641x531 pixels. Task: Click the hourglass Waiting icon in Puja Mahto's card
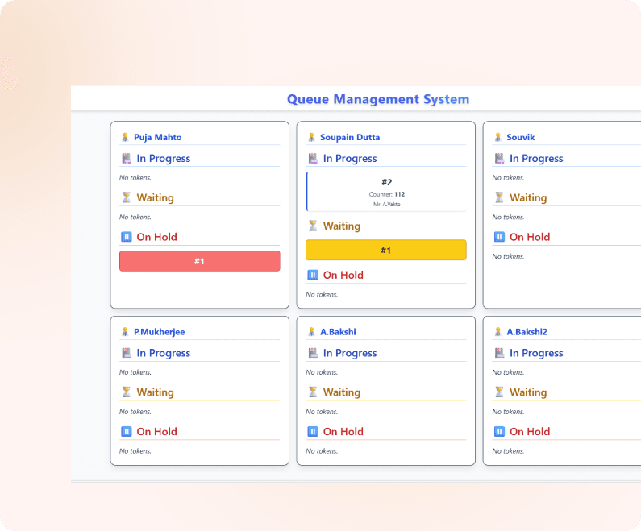127,197
